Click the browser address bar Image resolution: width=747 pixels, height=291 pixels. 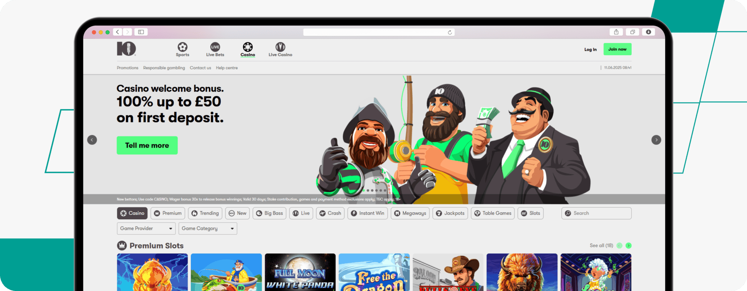(378, 32)
